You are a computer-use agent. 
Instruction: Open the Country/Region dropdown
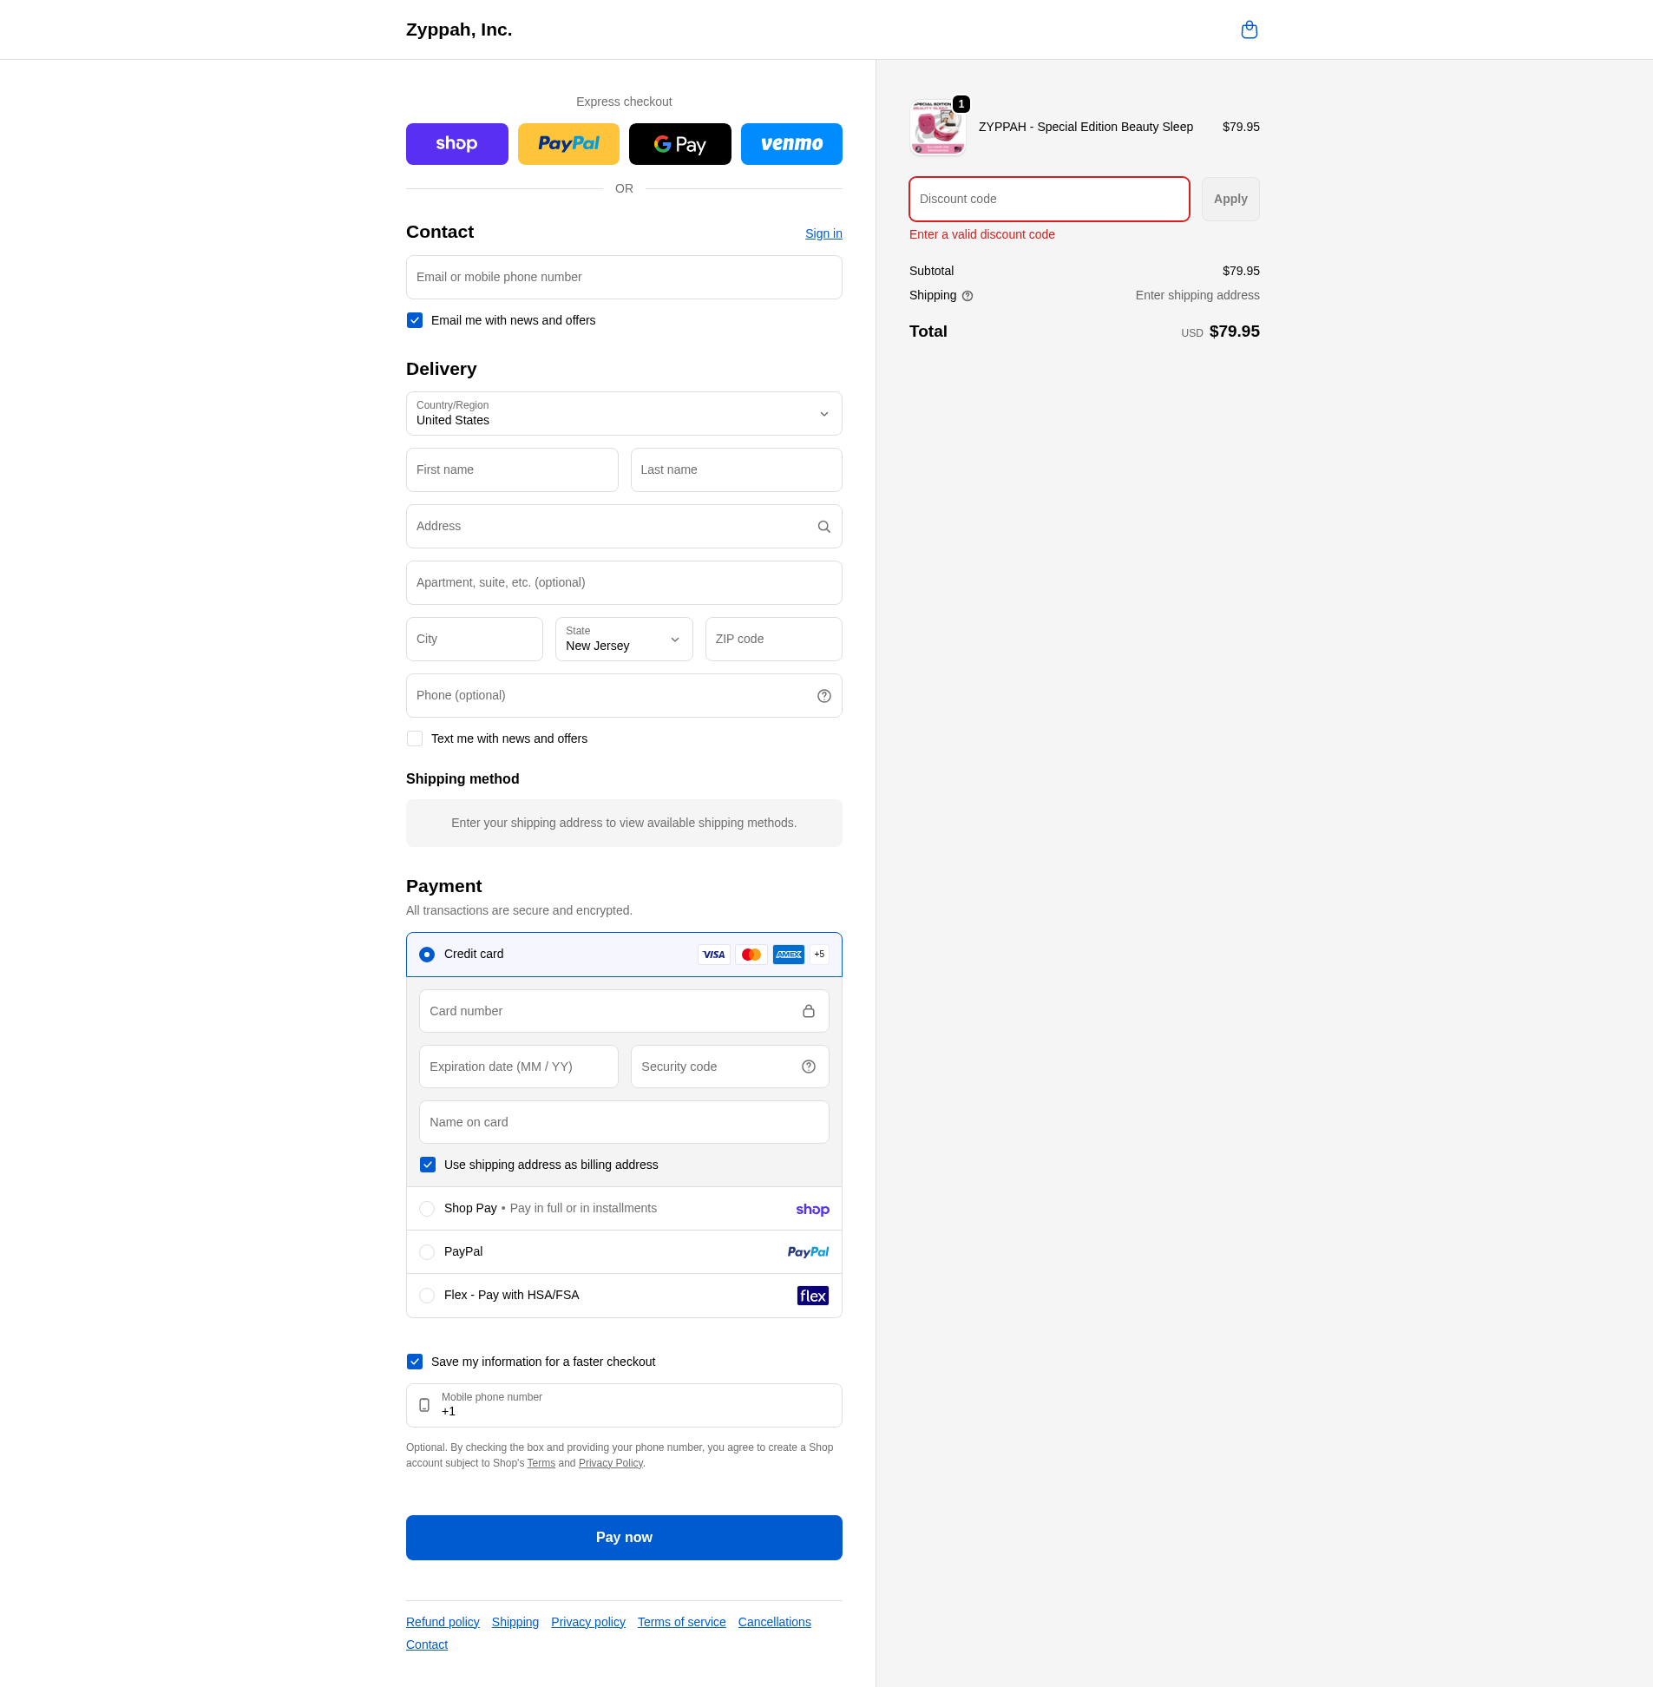point(623,413)
